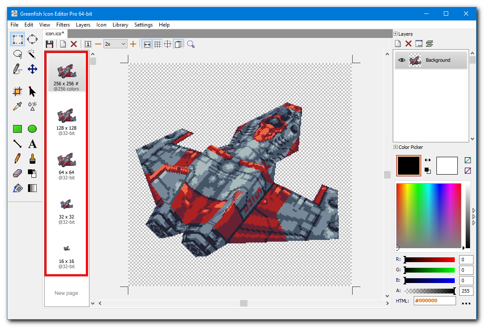Merge layers using the flatten icon
484x327 pixels.
[430, 43]
